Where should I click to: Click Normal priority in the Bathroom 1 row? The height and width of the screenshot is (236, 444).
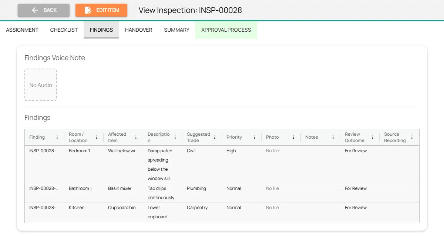pyautogui.click(x=234, y=188)
